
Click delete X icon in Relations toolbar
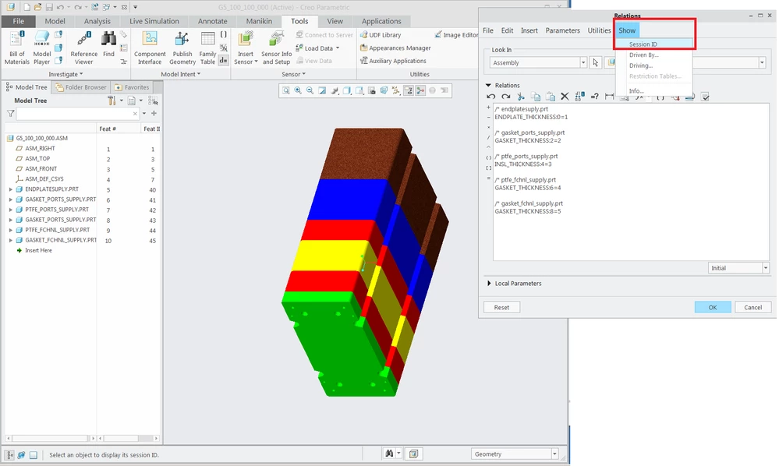tap(565, 97)
